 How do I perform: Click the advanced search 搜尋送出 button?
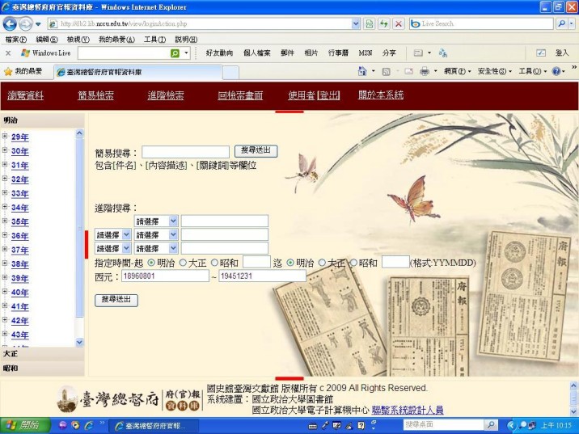point(116,300)
